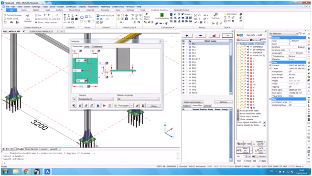Click the Color ByLayer swatch in properties

[290, 41]
